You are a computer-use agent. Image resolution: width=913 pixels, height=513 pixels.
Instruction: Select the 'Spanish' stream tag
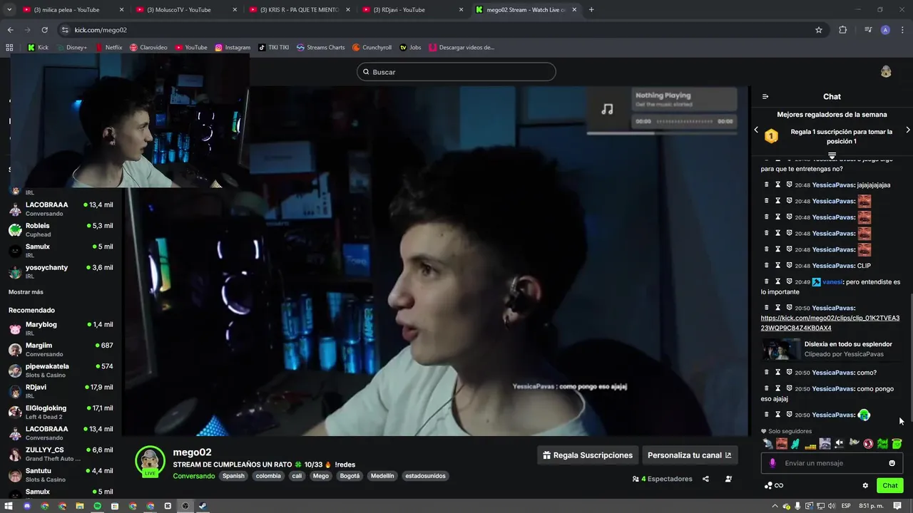pyautogui.click(x=233, y=476)
